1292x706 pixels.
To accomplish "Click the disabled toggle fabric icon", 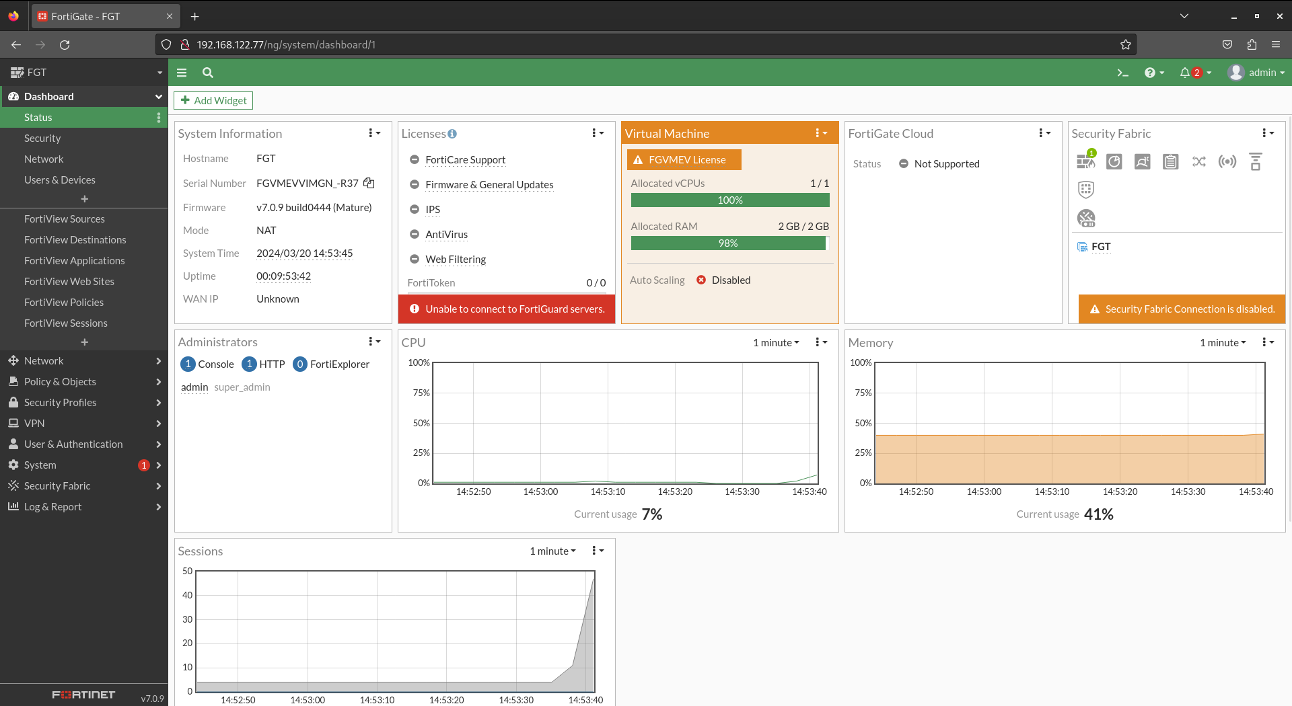I will tap(1086, 218).
